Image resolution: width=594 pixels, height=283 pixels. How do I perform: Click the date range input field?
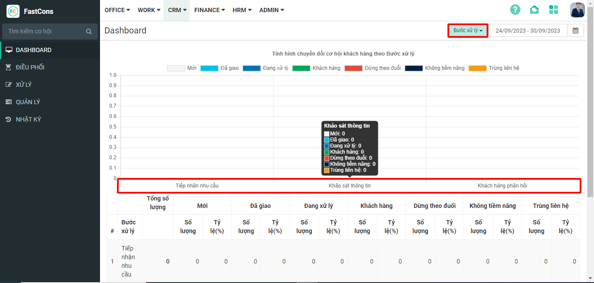tap(528, 31)
